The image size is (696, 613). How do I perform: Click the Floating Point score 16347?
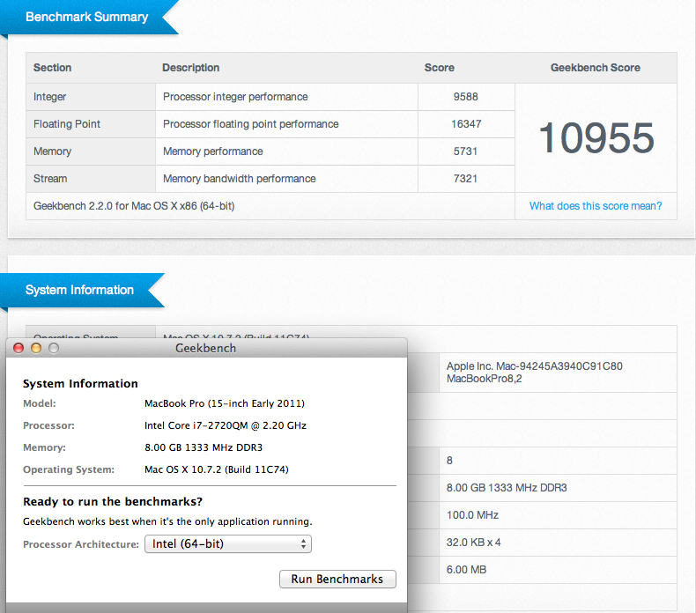(x=466, y=124)
